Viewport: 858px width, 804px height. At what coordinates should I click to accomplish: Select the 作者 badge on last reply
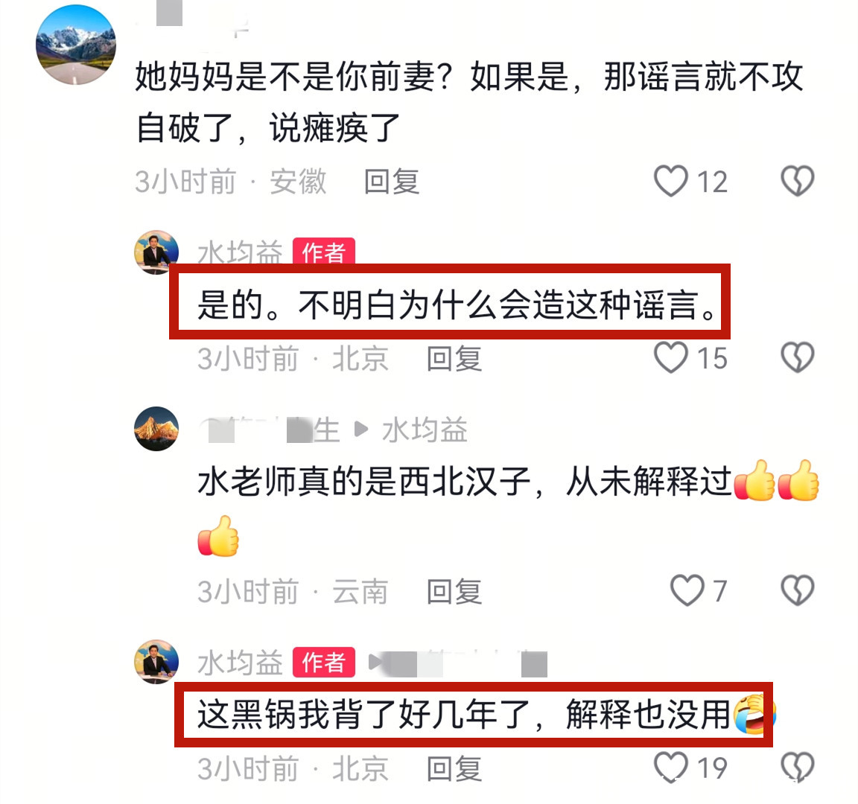324,663
